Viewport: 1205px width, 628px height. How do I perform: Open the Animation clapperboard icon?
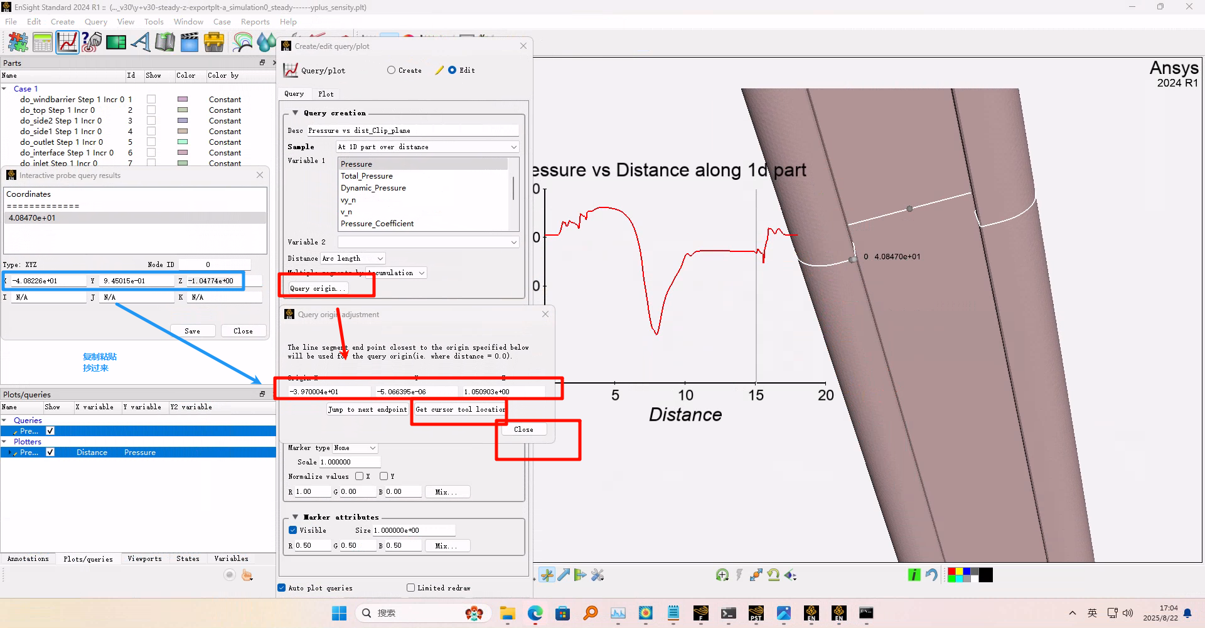189,43
